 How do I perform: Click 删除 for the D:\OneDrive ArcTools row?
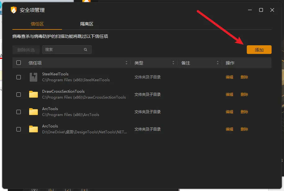tap(244, 129)
